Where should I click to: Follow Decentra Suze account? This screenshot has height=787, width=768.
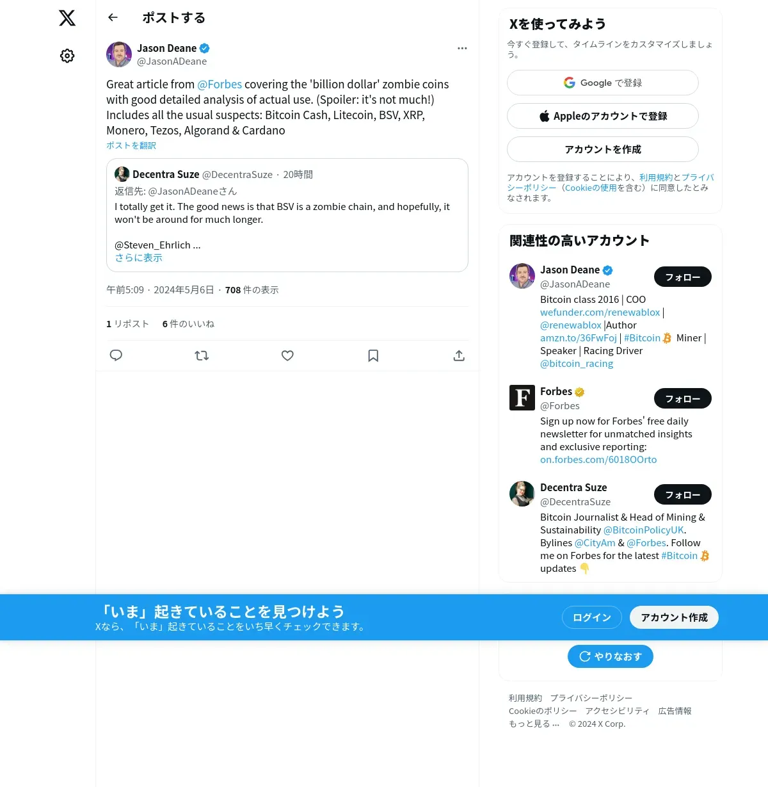point(683,494)
